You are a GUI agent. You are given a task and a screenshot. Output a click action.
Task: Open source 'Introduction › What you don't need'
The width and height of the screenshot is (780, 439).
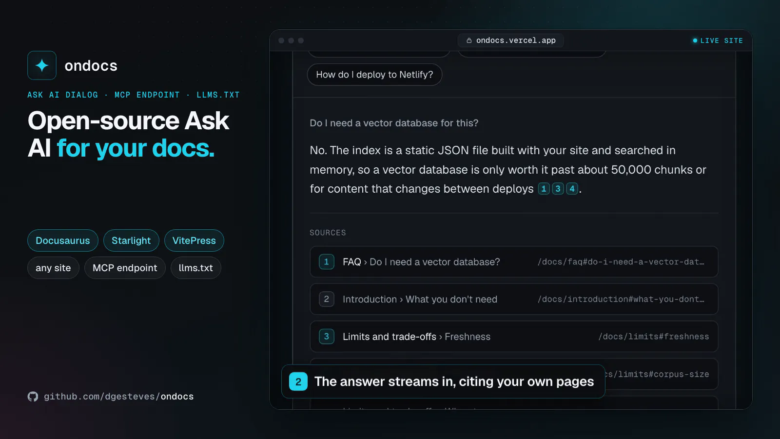tap(514, 299)
